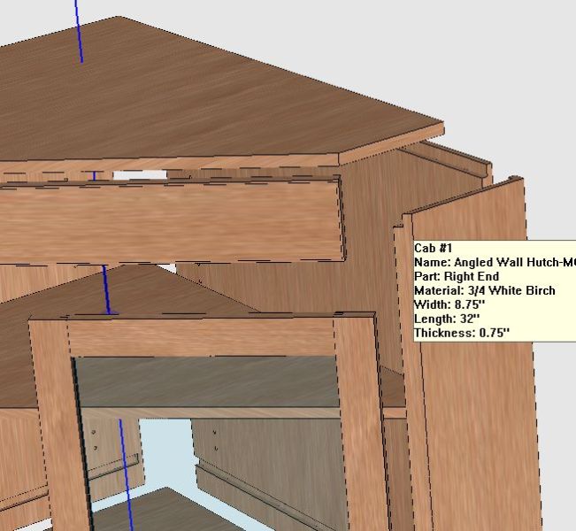
Task: Click the Width: 8.75" tooltip line
Action: point(450,304)
